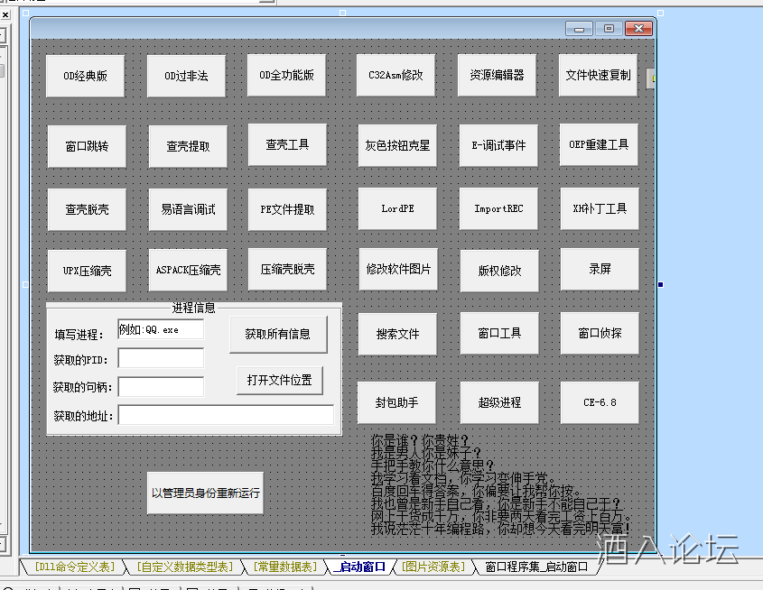The width and height of the screenshot is (763, 590).
Task: Click the CE-6.8 button
Action: point(600,402)
